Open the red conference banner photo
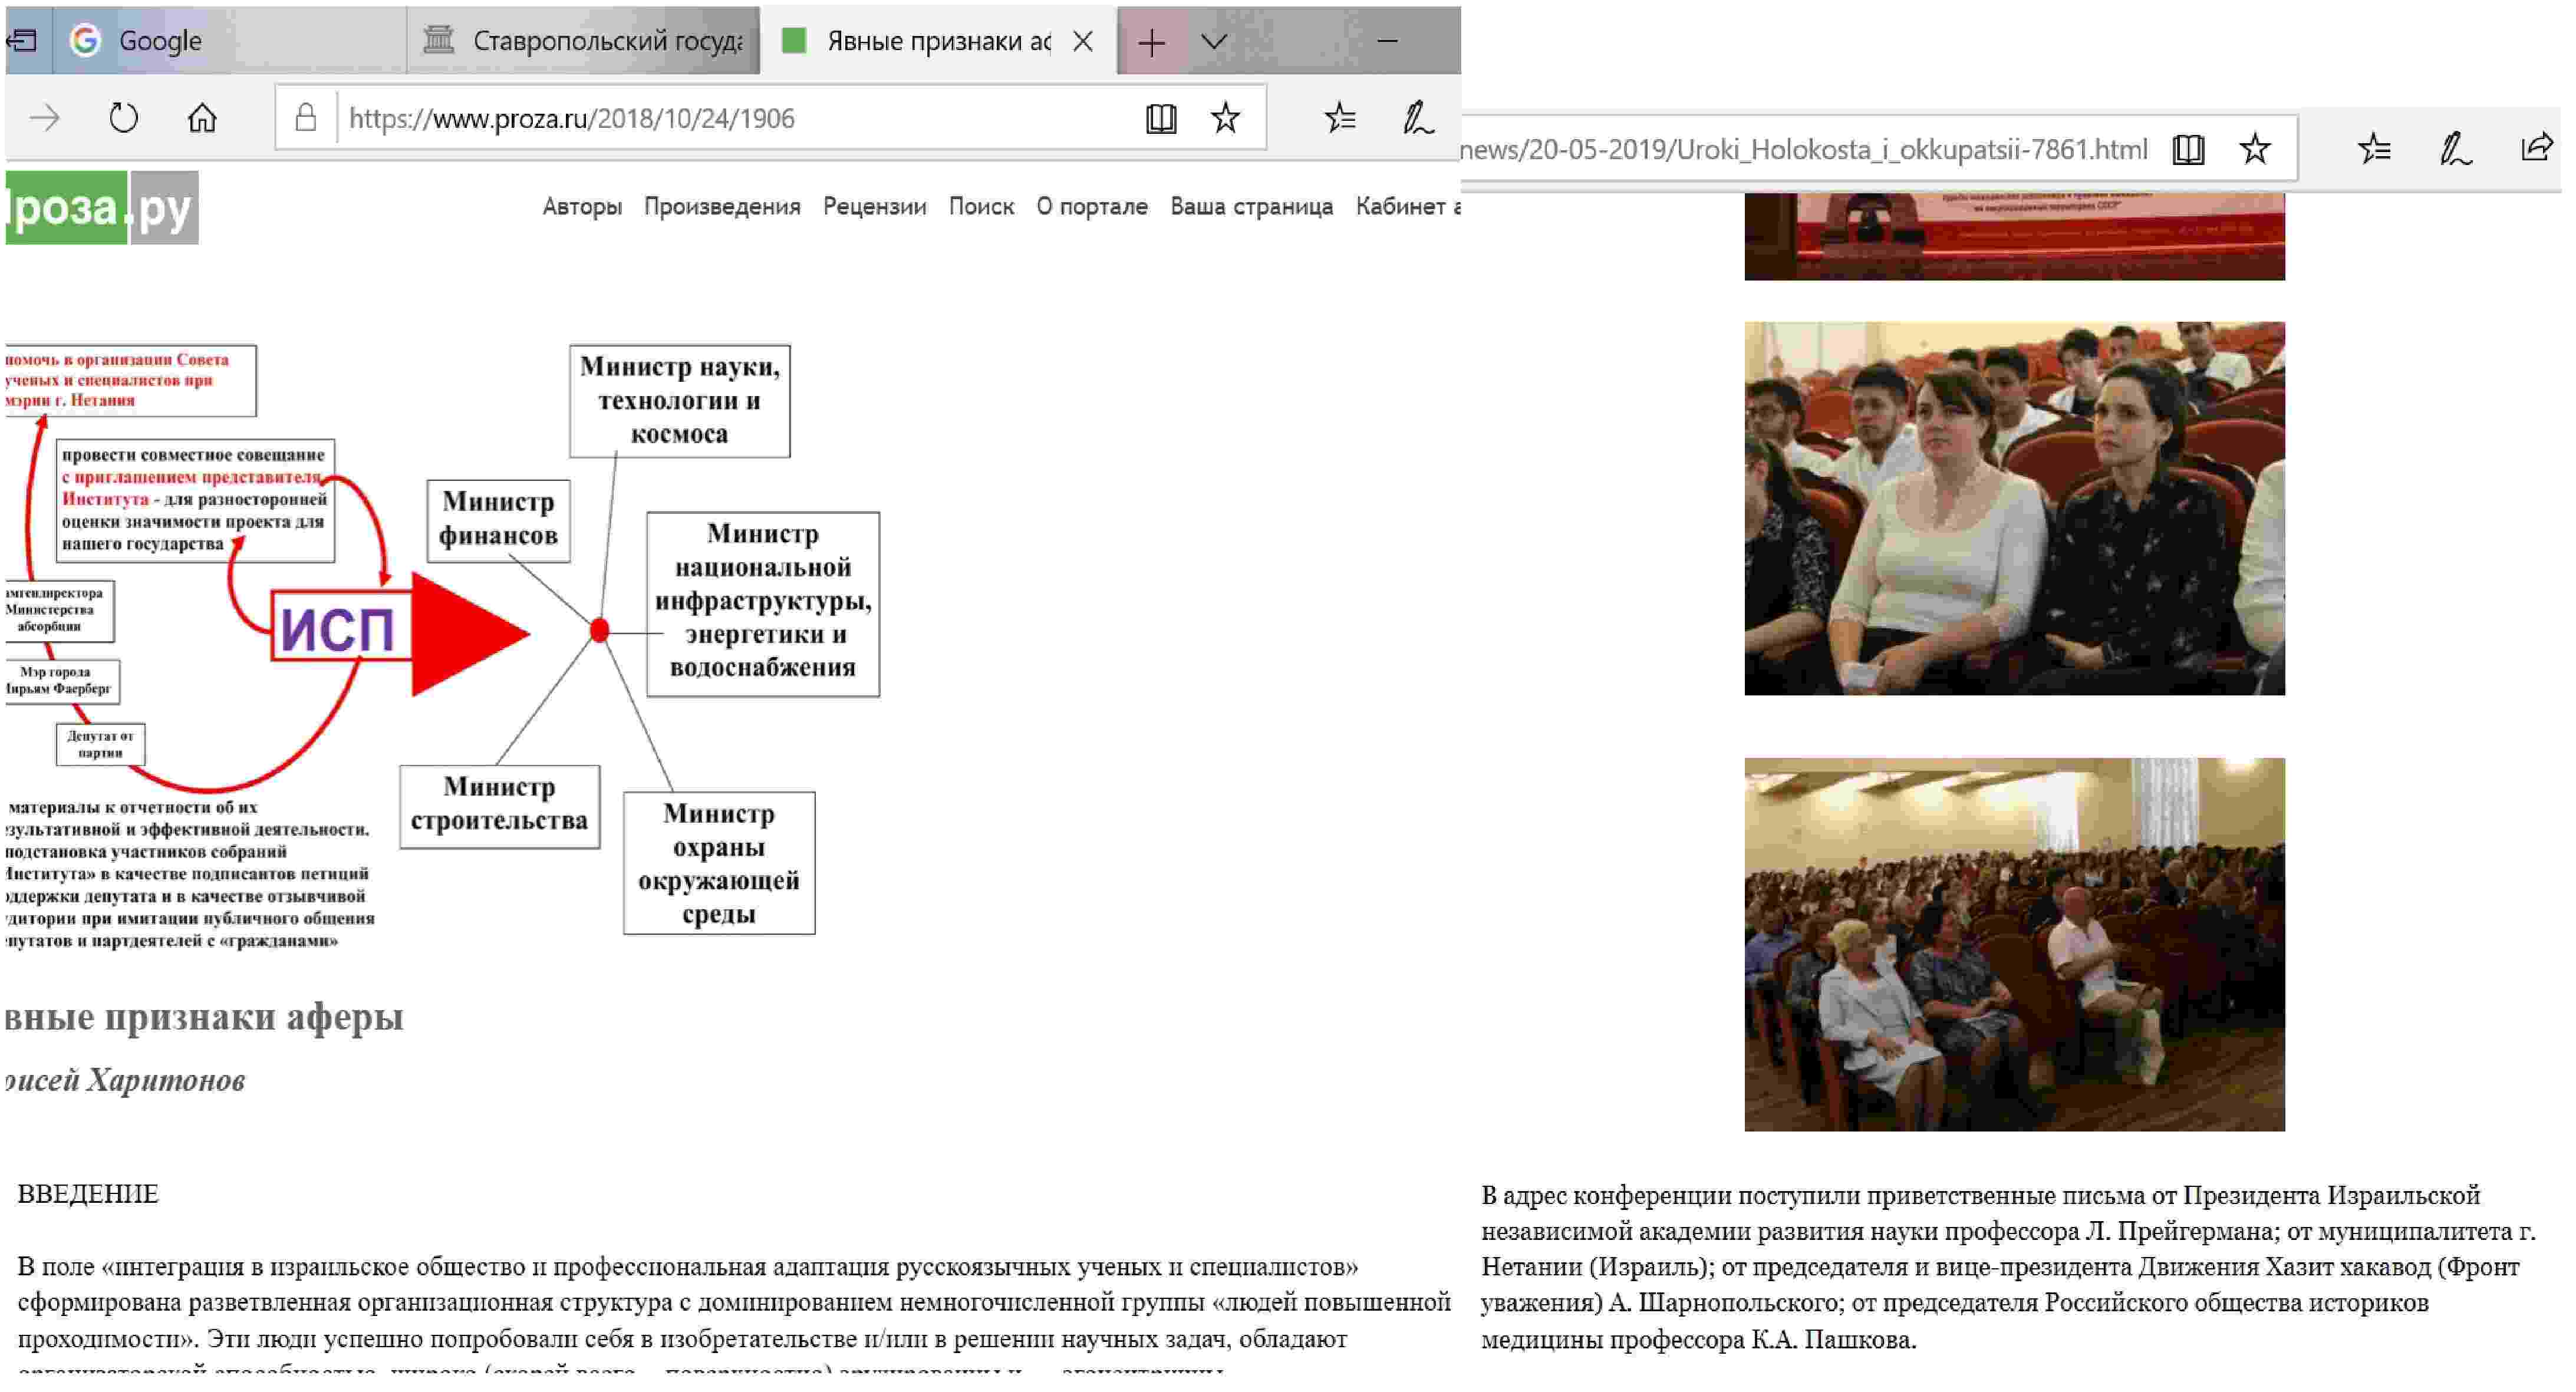This screenshot has height=1392, width=2576. (x=2014, y=236)
